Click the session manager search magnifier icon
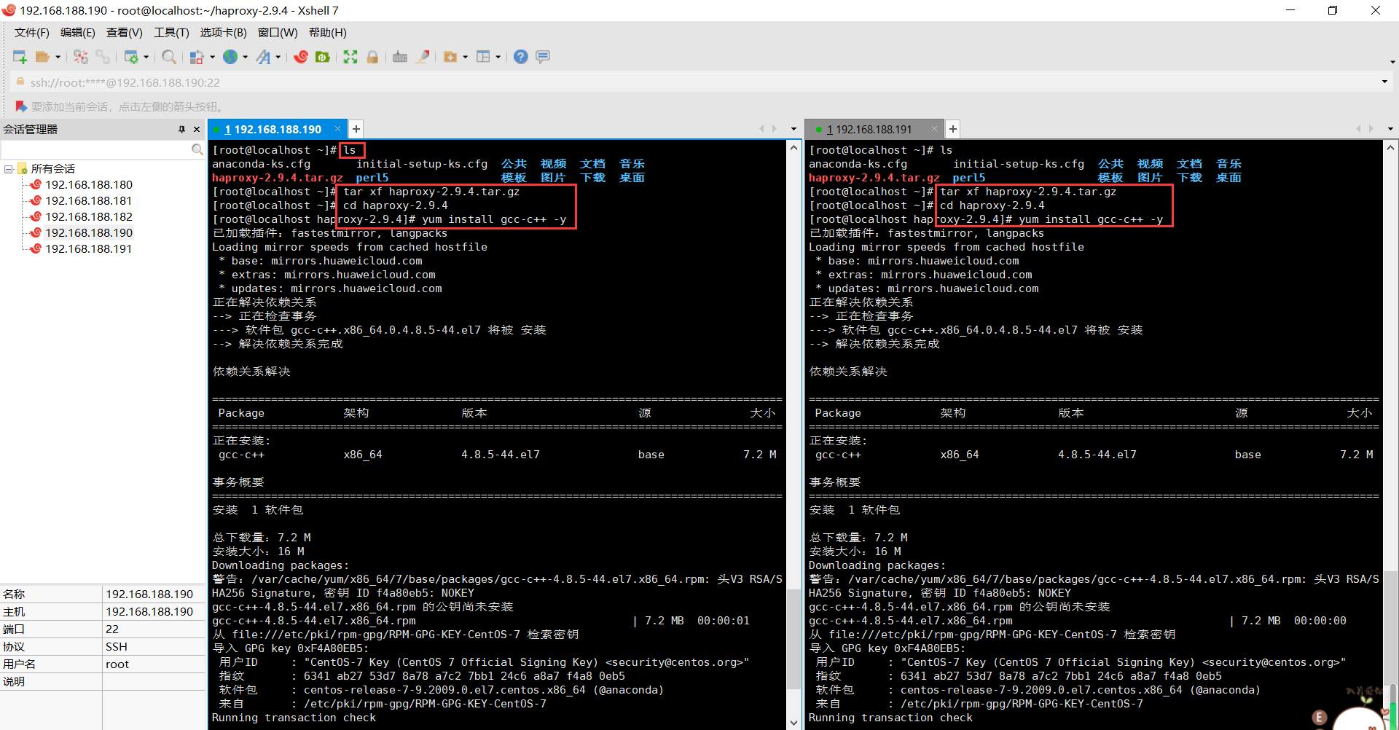Viewport: 1399px width, 730px height. tap(197, 149)
